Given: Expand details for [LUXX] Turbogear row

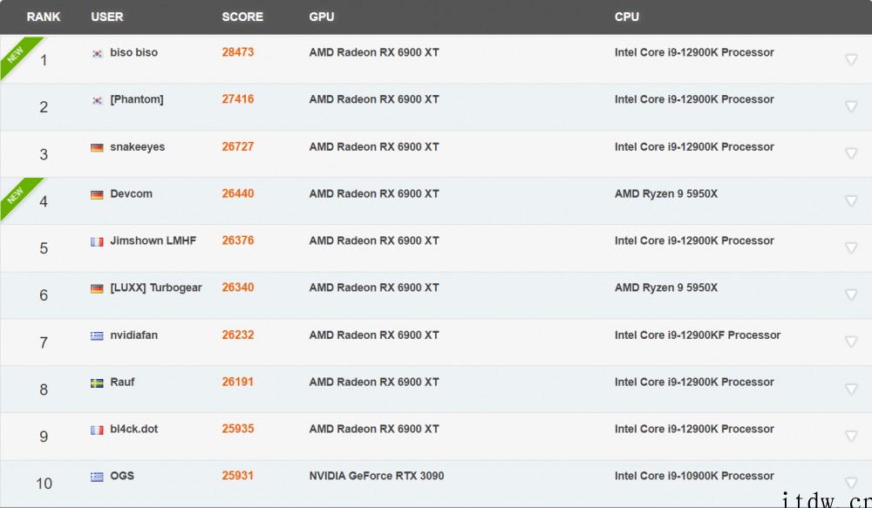Looking at the screenshot, I should (x=851, y=294).
